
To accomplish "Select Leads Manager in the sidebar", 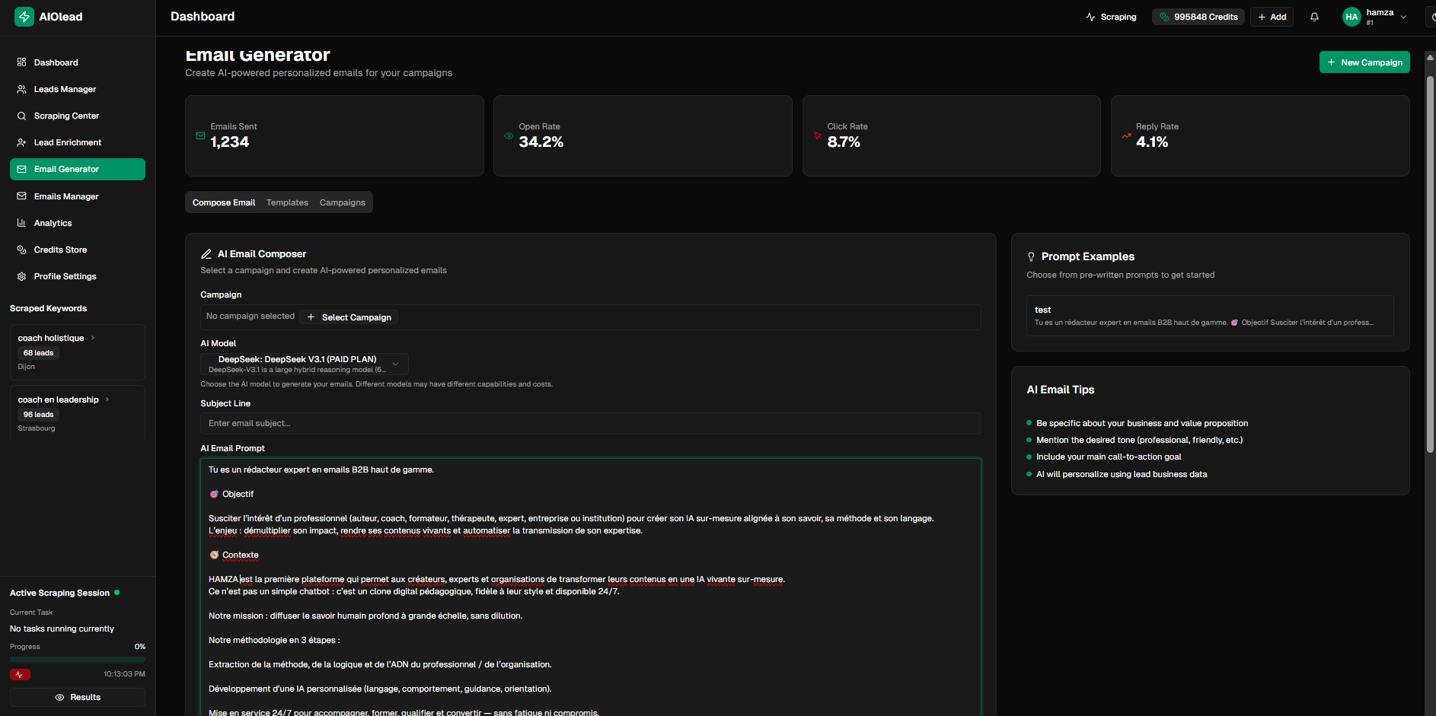I will pyautogui.click(x=64, y=89).
